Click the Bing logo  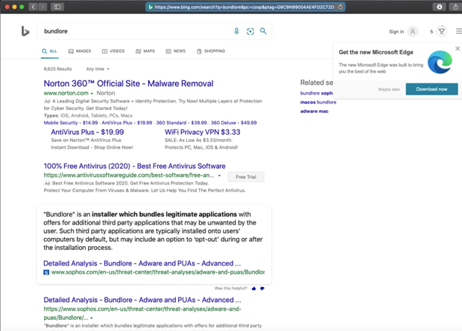[x=25, y=31]
